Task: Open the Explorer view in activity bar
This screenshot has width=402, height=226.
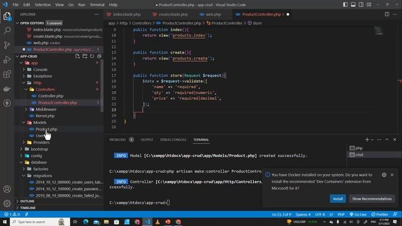Action: click(7, 16)
